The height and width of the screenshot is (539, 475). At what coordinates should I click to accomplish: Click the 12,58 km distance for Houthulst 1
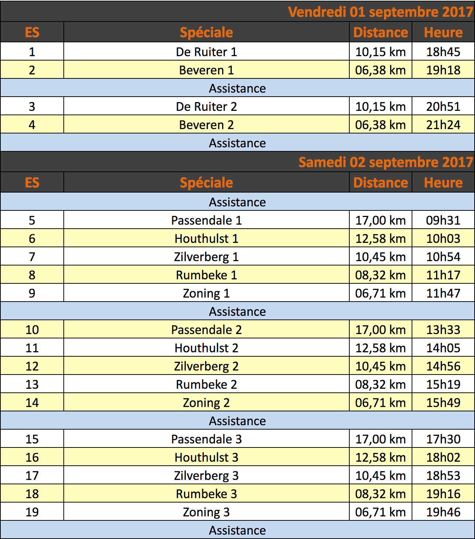[x=381, y=238]
